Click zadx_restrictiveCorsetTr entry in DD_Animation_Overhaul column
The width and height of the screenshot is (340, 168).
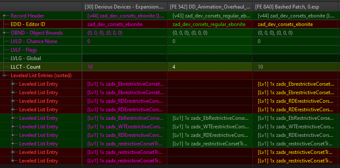210,143
